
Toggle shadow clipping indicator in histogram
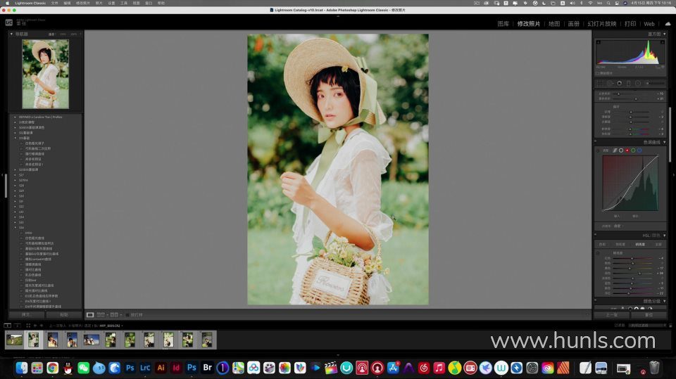(x=598, y=42)
